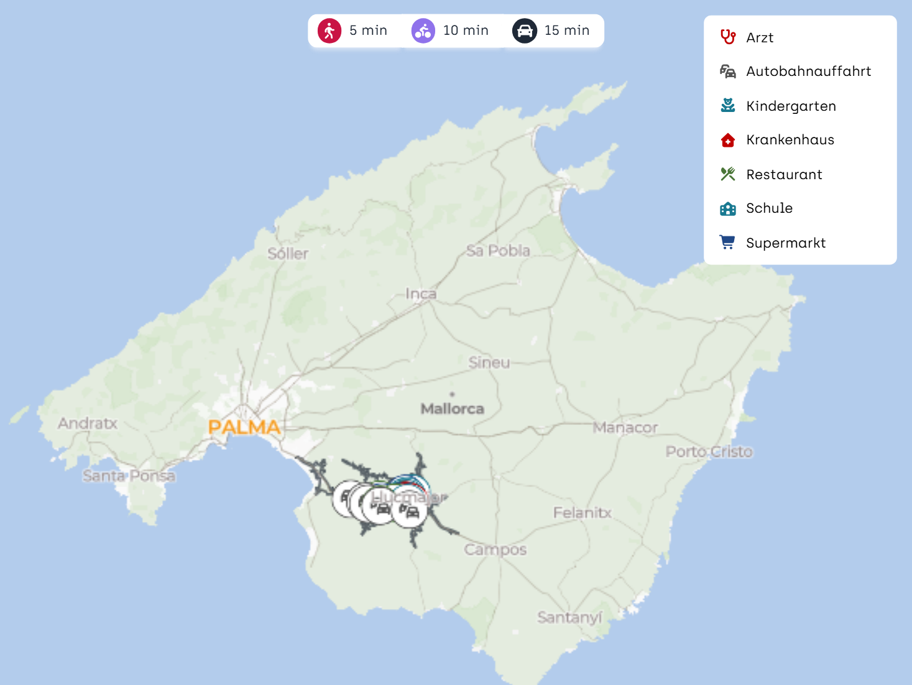Click the Manacor town label on map

tap(625, 427)
